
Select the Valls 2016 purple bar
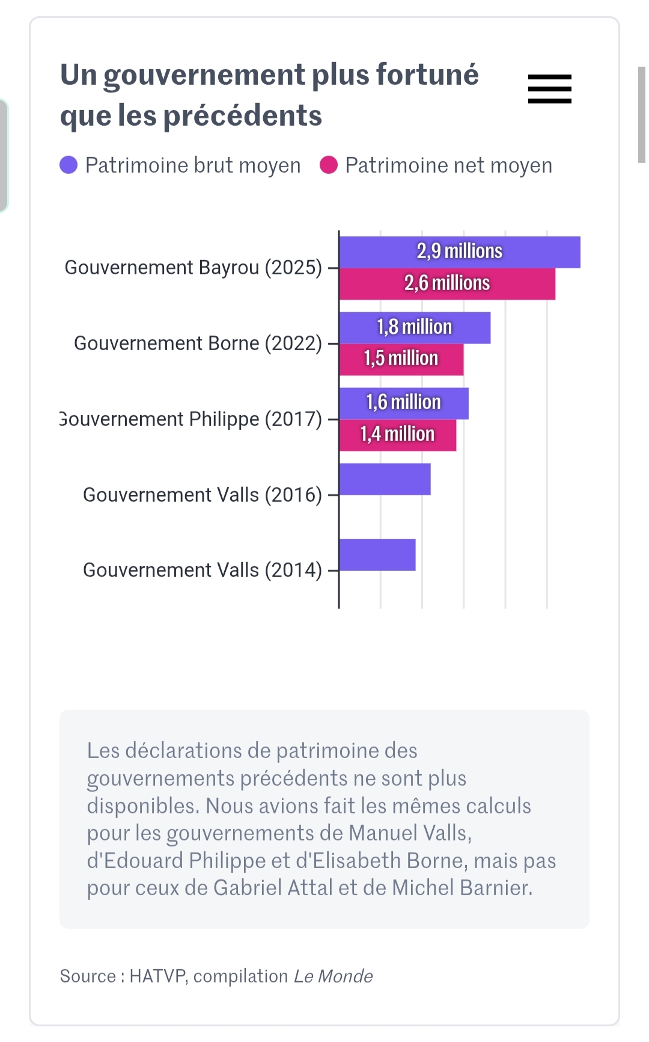coord(385,479)
